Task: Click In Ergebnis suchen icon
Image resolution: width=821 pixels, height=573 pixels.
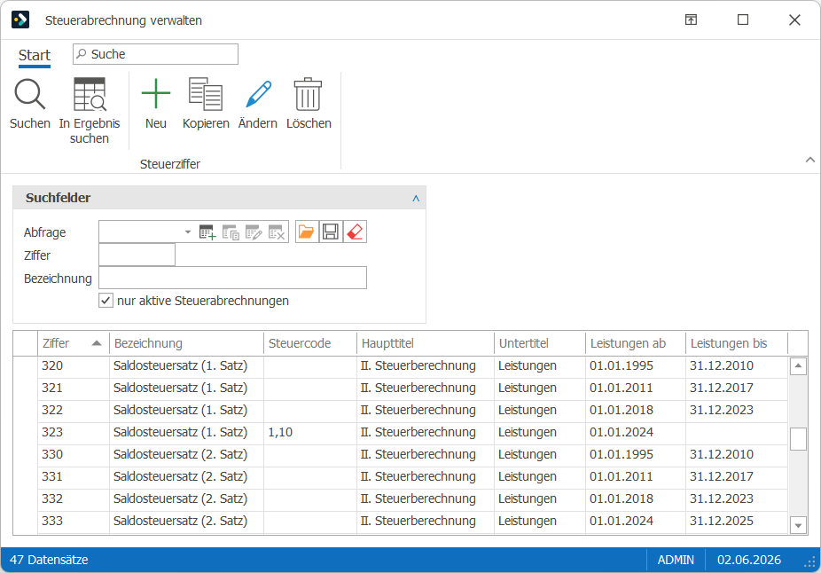Action: 90,94
